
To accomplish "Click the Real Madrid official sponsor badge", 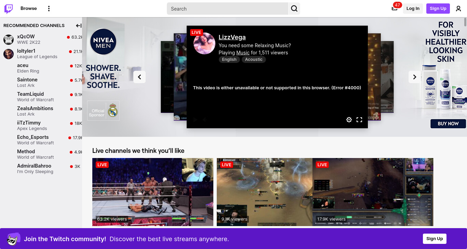I will (x=103, y=110).
